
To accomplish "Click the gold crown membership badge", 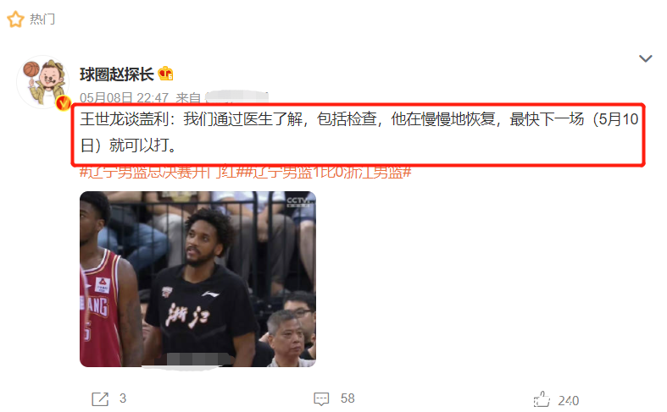I will click(165, 74).
